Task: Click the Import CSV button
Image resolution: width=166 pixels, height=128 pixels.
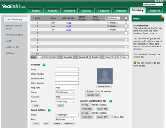Action: tap(87, 117)
